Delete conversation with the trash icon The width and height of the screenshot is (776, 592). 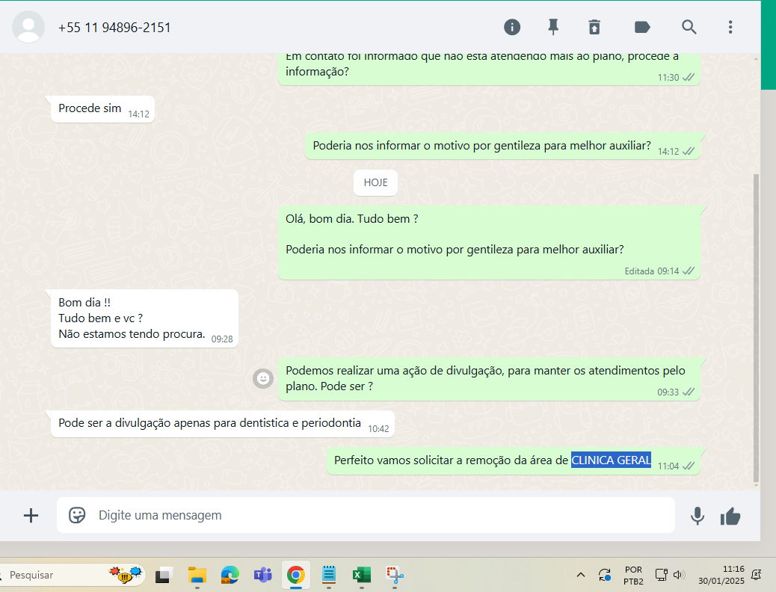(594, 27)
